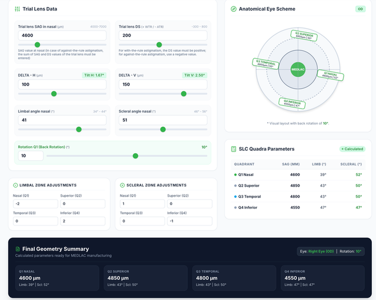This screenshot has width=376, height=300.
Task: Click the Trial lens DS input field
Action: point(163,35)
